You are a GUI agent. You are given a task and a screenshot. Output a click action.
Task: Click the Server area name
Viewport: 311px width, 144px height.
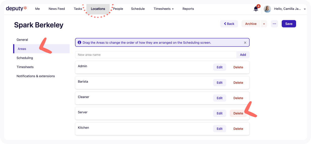pyautogui.click(x=83, y=112)
